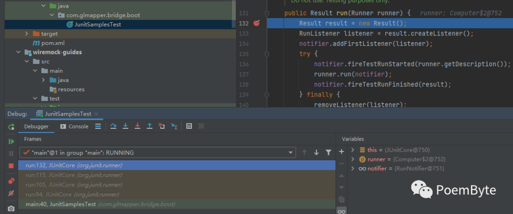
Task: Step Over the current line
Action: pyautogui.click(x=113, y=126)
